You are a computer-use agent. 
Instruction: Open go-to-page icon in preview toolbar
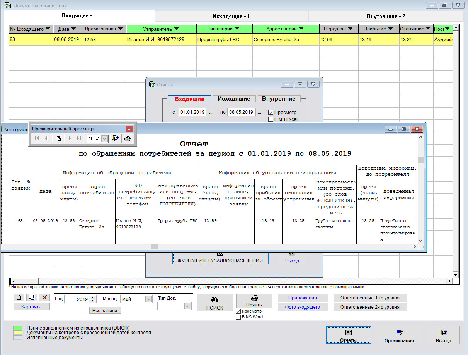[x=58, y=138]
